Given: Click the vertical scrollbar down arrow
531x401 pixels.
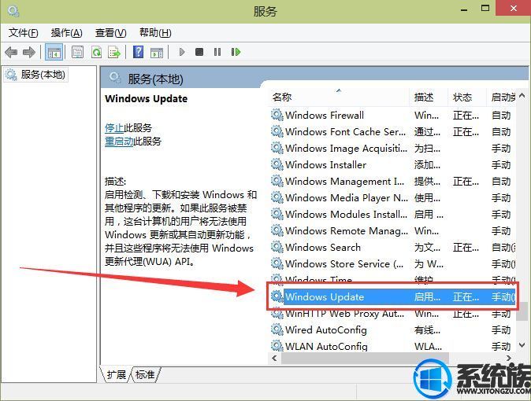Looking at the screenshot, I should [x=522, y=345].
